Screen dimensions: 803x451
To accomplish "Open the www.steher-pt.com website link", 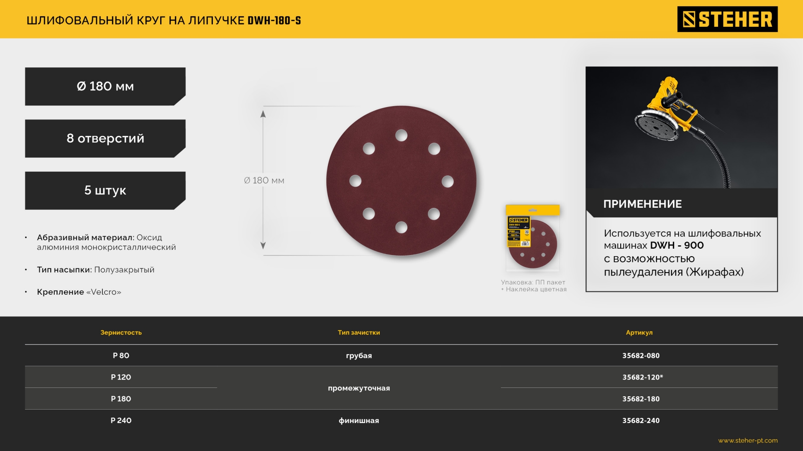I will point(747,441).
